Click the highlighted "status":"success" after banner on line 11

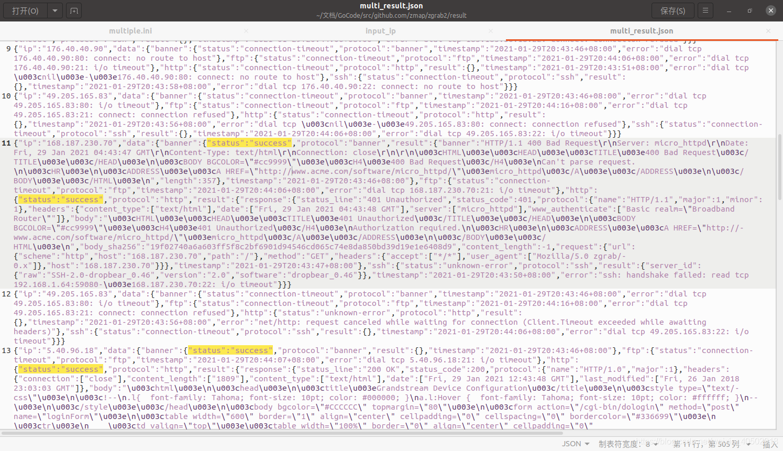(249, 143)
